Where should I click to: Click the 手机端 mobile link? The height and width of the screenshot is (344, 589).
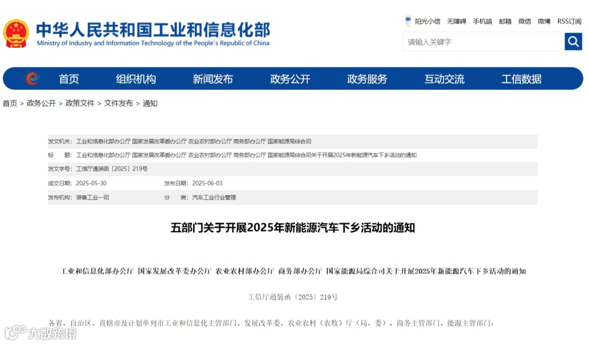tap(482, 21)
